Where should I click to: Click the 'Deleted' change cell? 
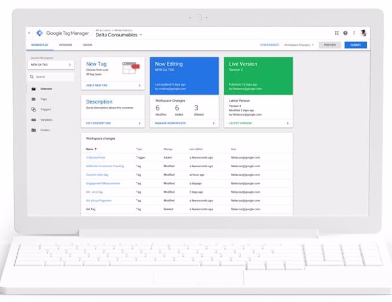168,209
